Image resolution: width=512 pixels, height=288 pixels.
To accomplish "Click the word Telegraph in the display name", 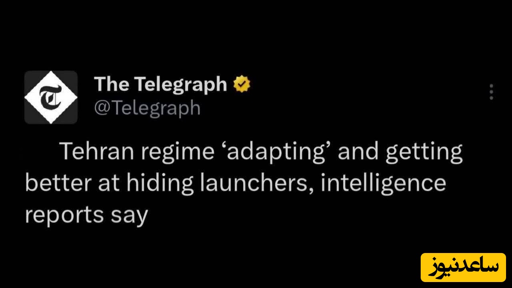I will tap(181, 84).
